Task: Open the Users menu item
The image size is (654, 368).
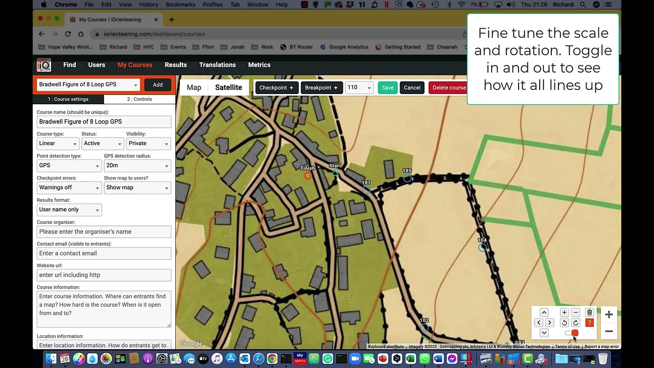Action: click(97, 65)
